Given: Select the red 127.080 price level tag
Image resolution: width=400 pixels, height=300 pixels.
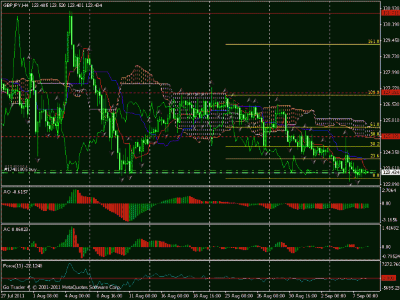Looking at the screenshot, I should pyautogui.click(x=390, y=93).
